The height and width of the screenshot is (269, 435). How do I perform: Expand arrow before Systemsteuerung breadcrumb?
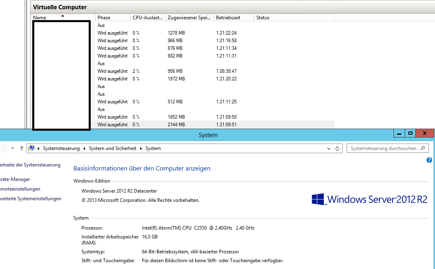pyautogui.click(x=39, y=148)
